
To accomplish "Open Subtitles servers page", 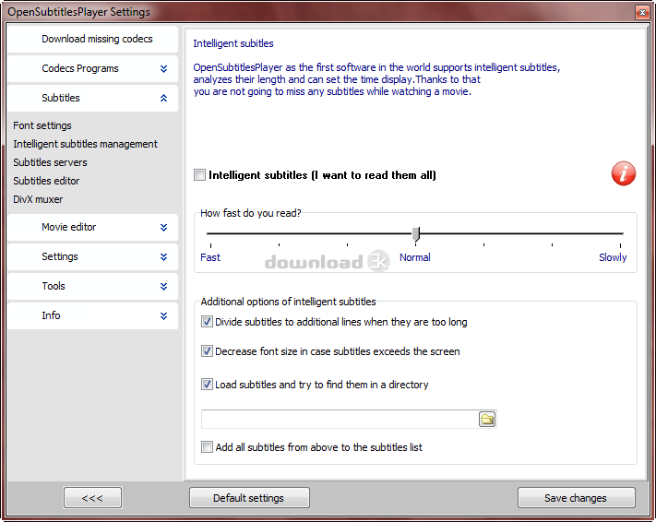I will [x=50, y=162].
